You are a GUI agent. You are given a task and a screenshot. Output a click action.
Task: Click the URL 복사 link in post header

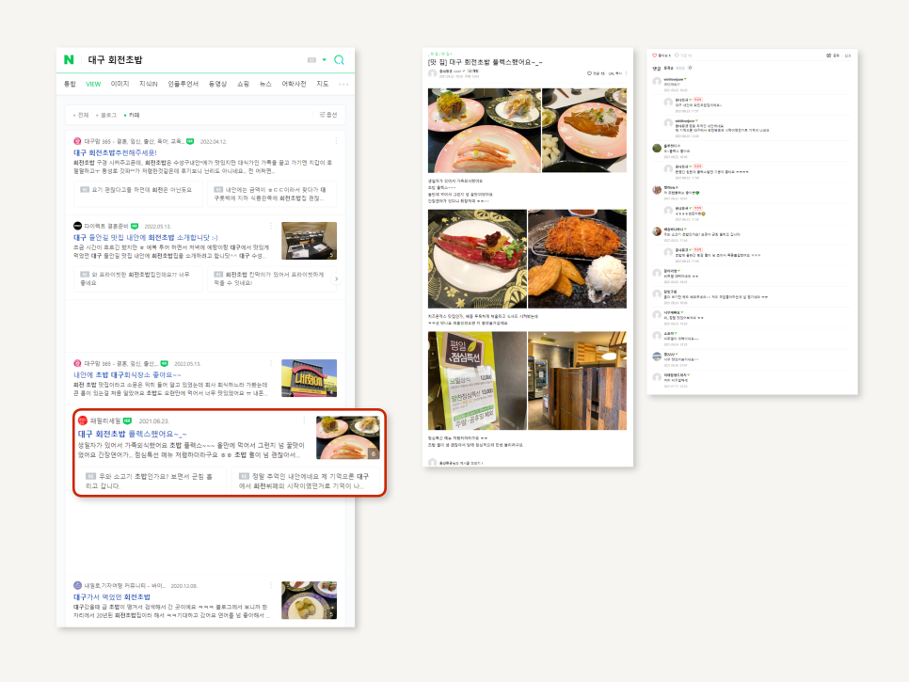[x=614, y=73]
